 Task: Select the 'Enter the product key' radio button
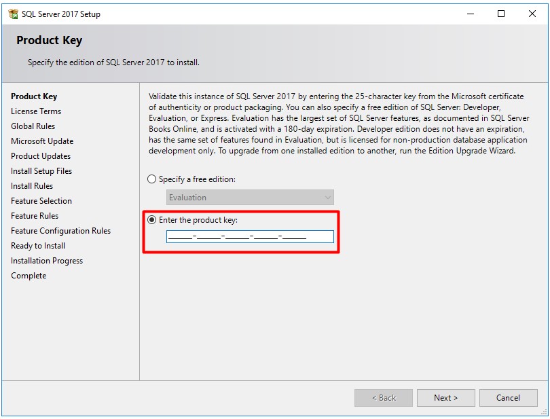pos(151,220)
